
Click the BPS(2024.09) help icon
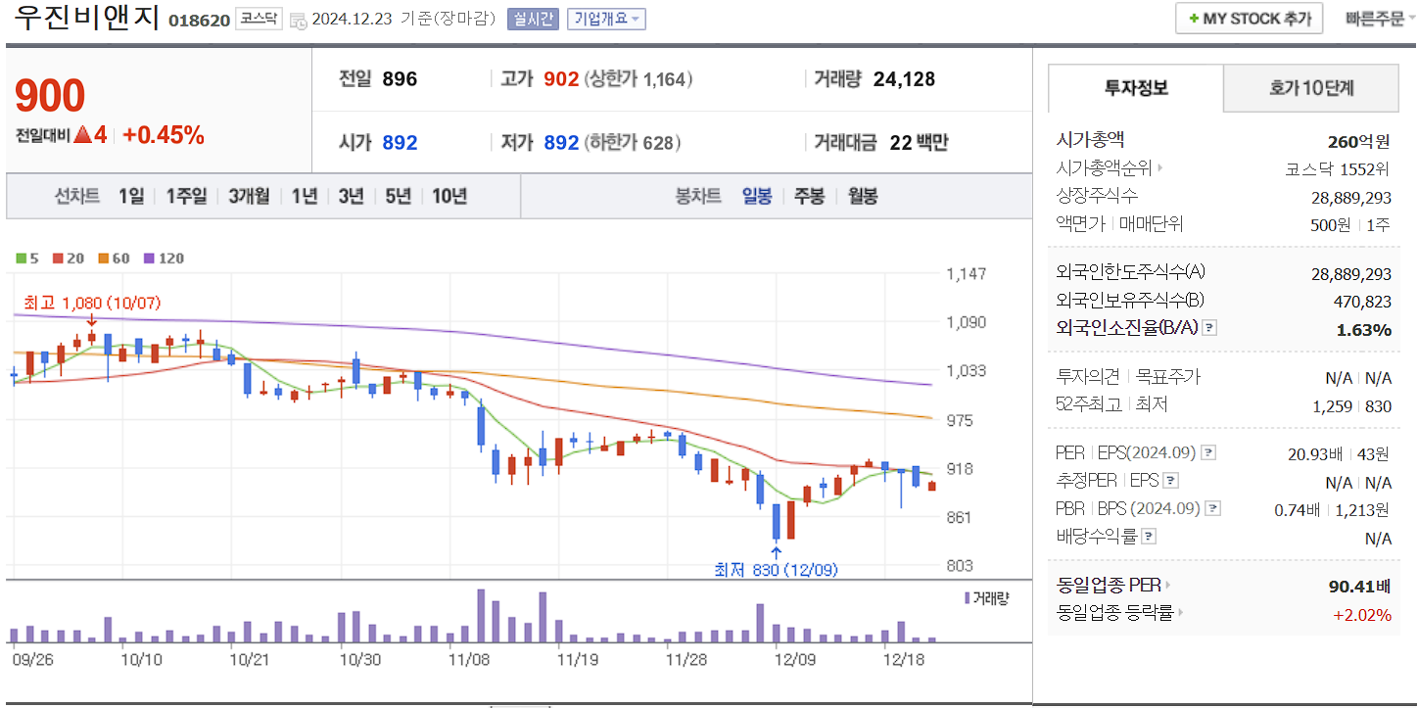coord(1214,508)
